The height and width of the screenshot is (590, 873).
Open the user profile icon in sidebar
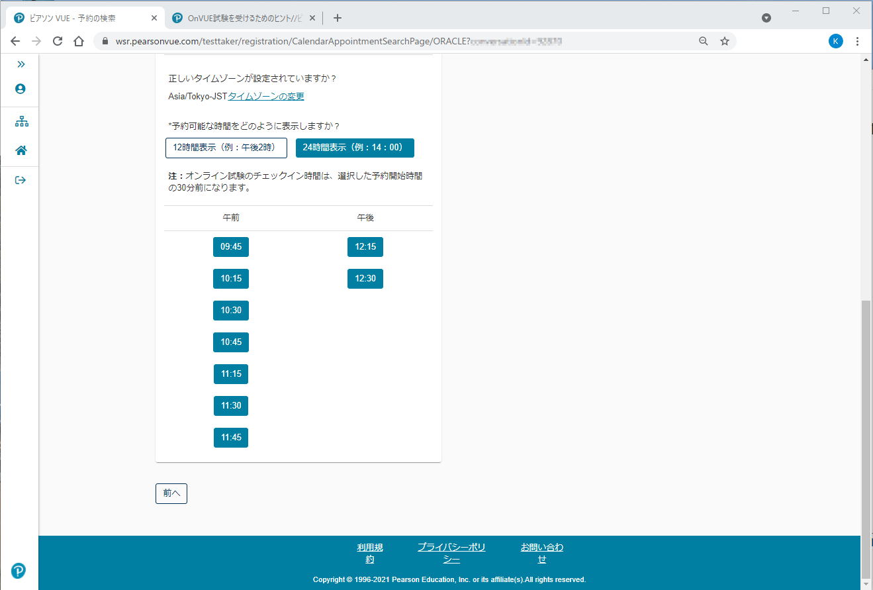point(21,89)
